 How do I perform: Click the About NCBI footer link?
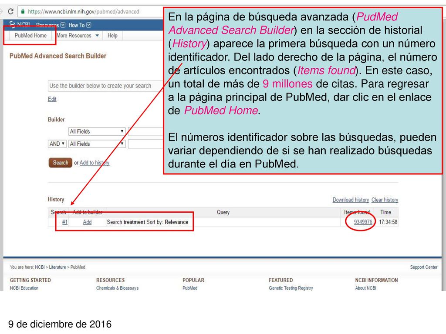click(365, 288)
